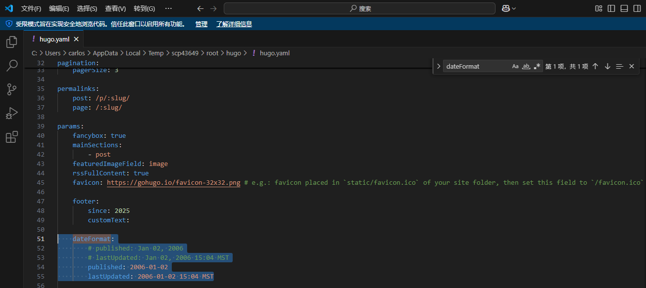This screenshot has width=646, height=288.
Task: Click the hugo folder breadcrumb segment
Action: [234, 53]
